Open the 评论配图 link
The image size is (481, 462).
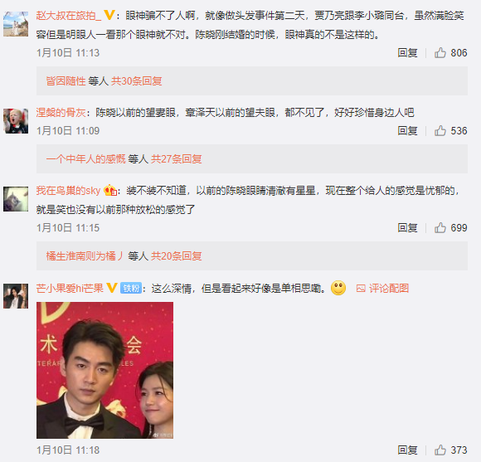[382, 288]
